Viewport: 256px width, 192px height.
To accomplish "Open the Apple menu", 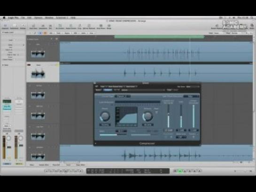I will (4, 17).
